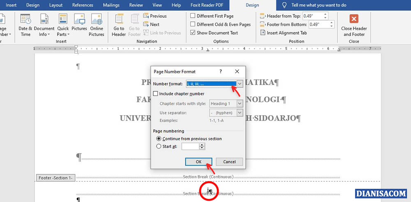Open Chapter starts with style dropdown

click(x=240, y=104)
